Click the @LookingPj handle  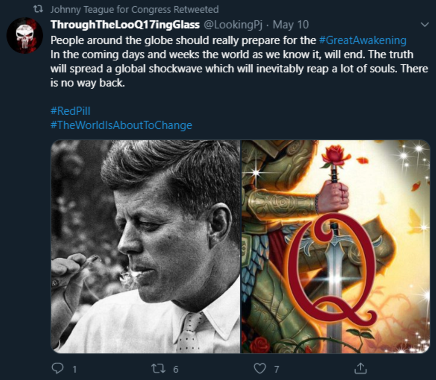coord(233,25)
